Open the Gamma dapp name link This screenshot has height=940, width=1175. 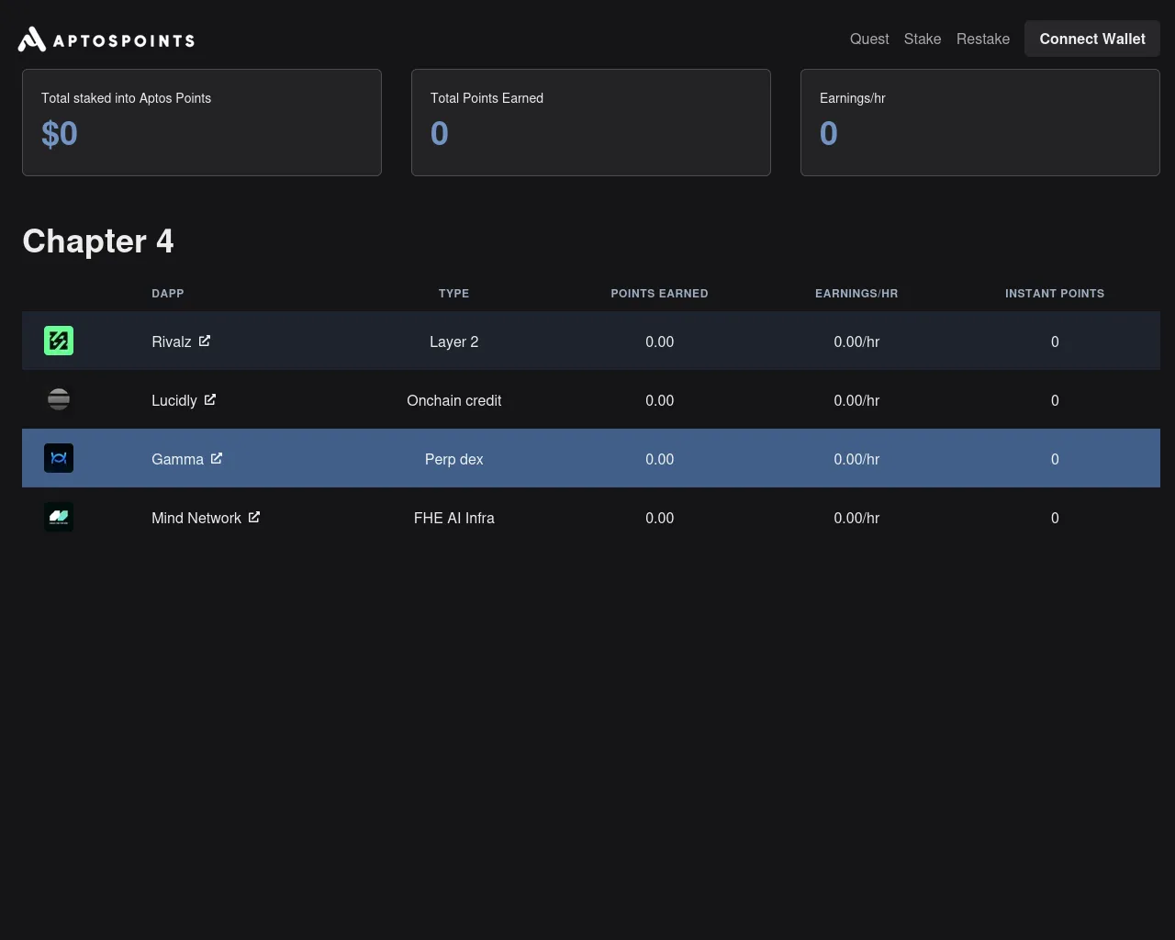[177, 459]
